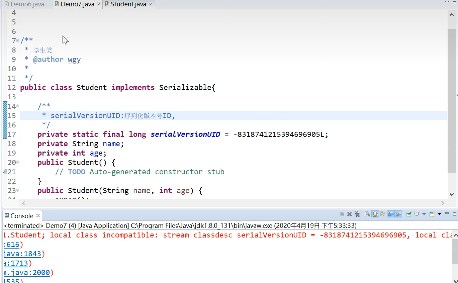The image size is (458, 283).
Task: Click the author name wgy
Action: coord(74,60)
